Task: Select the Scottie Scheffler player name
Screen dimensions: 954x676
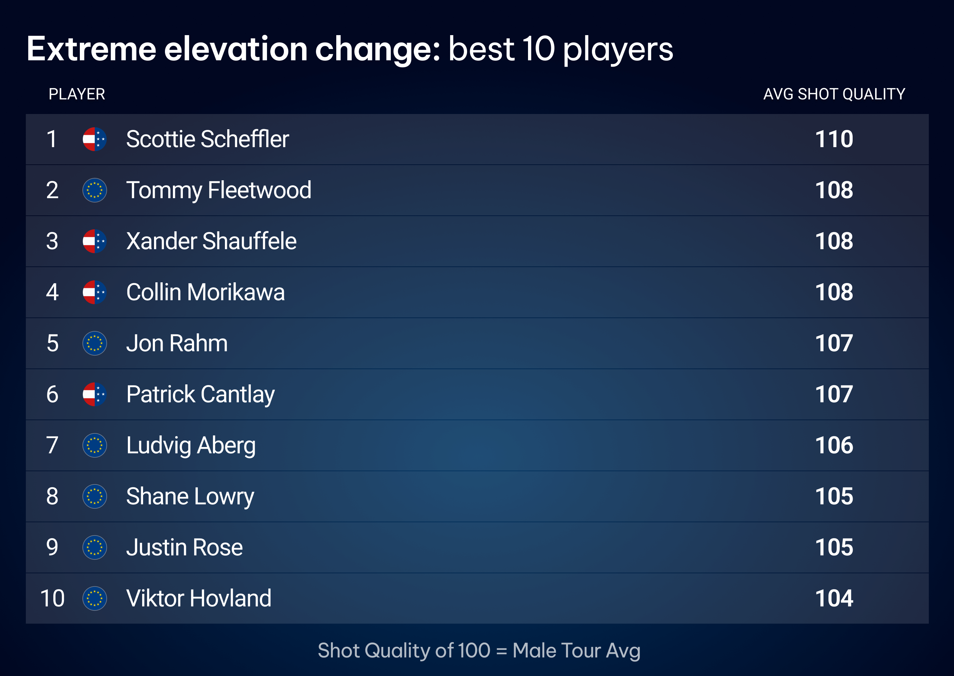Action: 207,139
